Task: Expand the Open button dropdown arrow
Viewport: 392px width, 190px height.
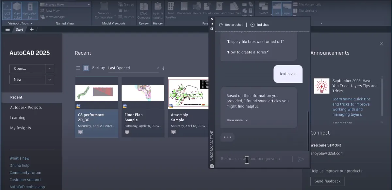Action: coord(49,68)
